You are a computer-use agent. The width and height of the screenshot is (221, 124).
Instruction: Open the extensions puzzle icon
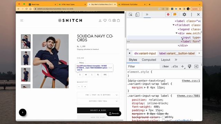(x=180, y=9)
